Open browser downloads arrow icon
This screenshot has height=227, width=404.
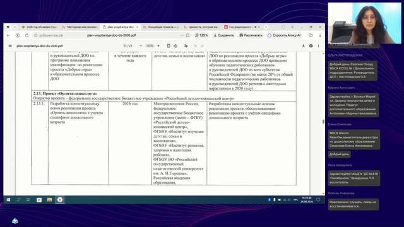pos(320,35)
